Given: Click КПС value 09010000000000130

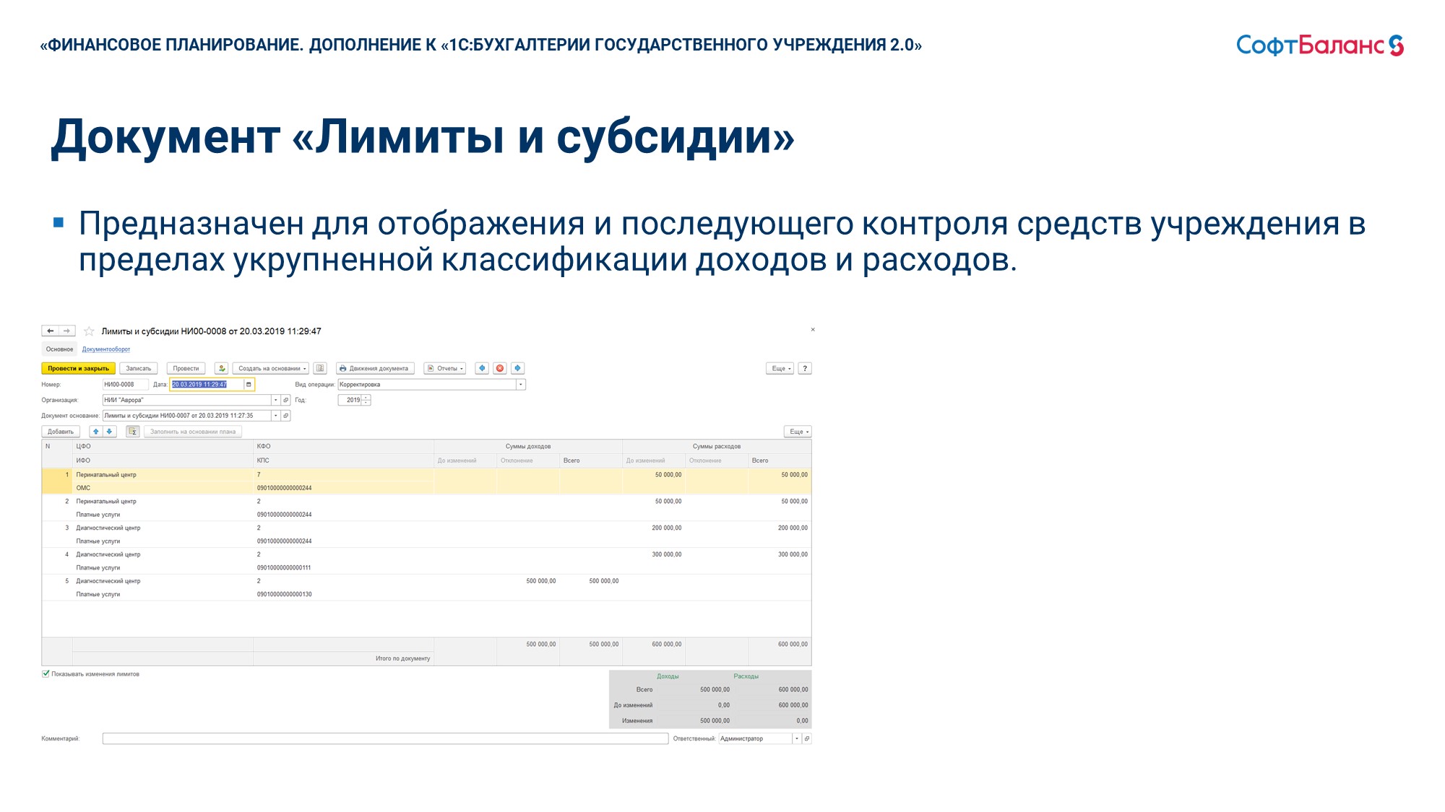Looking at the screenshot, I should pyautogui.click(x=284, y=595).
